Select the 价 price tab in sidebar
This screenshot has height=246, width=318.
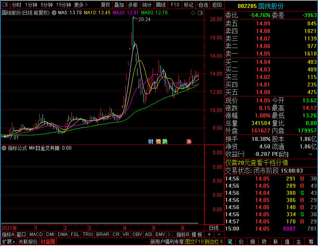241,242
